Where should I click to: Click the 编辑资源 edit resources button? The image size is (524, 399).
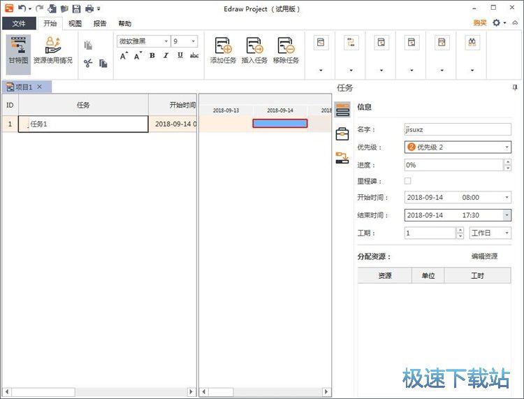[484, 256]
